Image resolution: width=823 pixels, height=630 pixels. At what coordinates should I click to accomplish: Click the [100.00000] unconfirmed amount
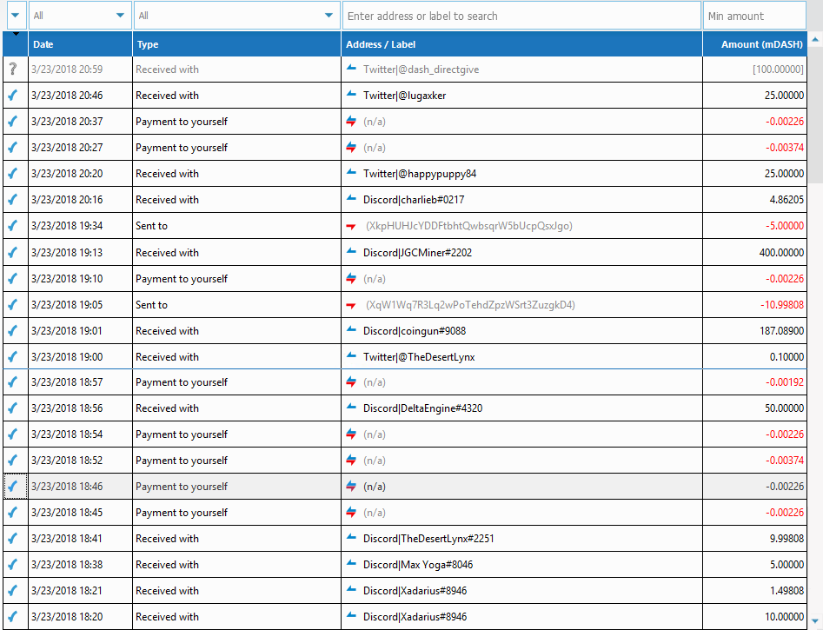coord(778,70)
